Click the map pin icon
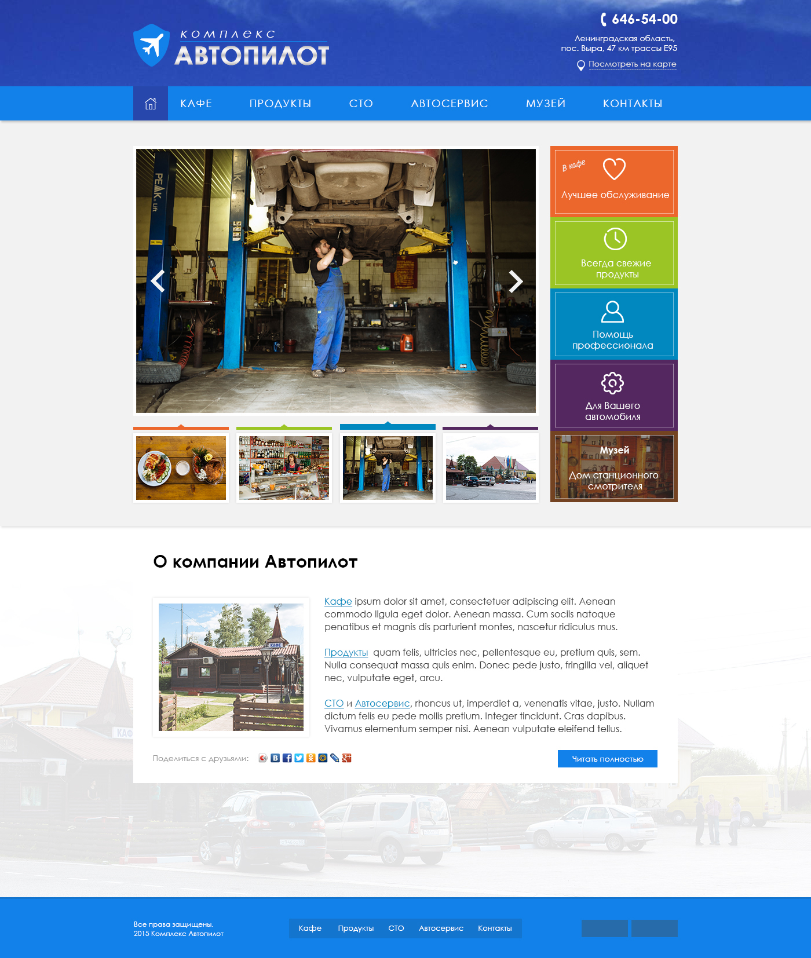811x958 pixels. 580,65
